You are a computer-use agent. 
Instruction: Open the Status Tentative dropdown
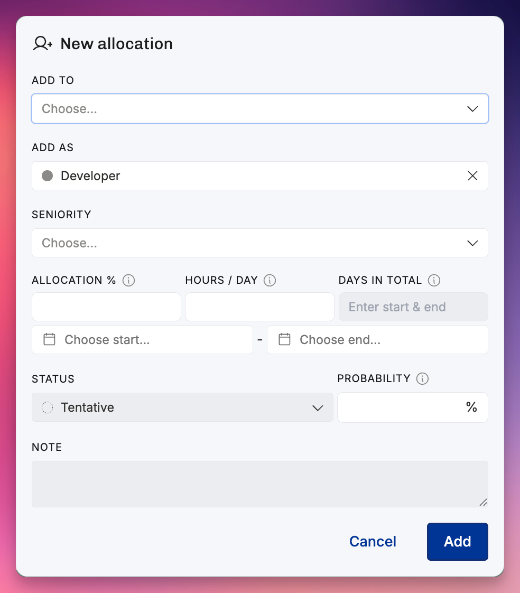[x=182, y=407]
